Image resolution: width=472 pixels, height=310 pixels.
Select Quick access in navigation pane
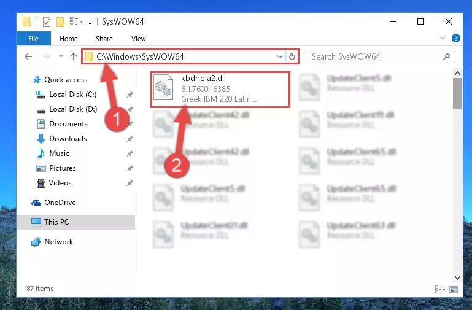click(66, 80)
